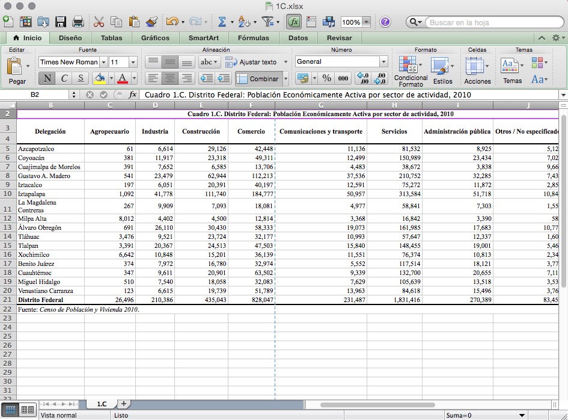Click Ajustar texto wrap button
This screenshot has width=568, height=420.
[x=251, y=63]
